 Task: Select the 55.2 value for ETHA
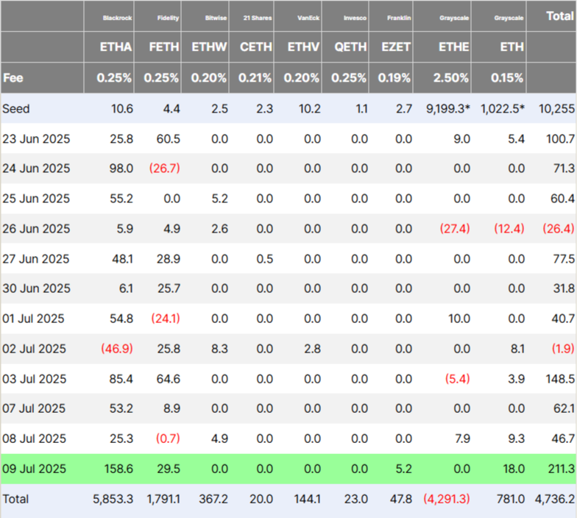pyautogui.click(x=121, y=199)
